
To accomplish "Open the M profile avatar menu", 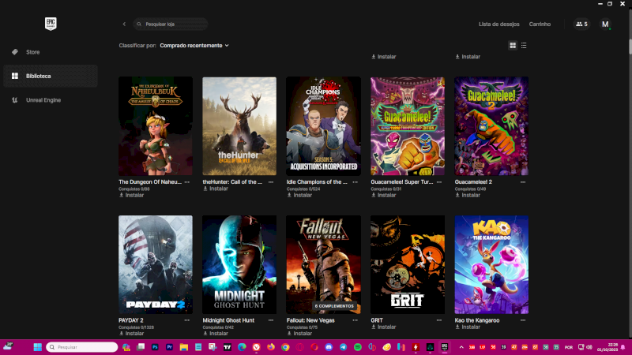I will point(605,24).
